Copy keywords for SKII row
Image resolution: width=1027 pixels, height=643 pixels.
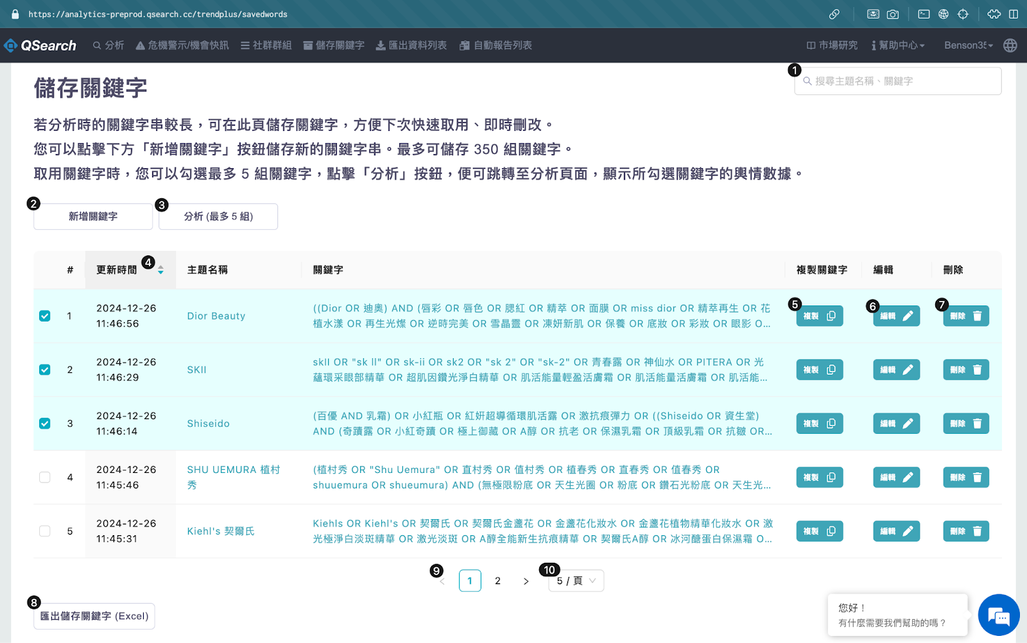(x=820, y=370)
